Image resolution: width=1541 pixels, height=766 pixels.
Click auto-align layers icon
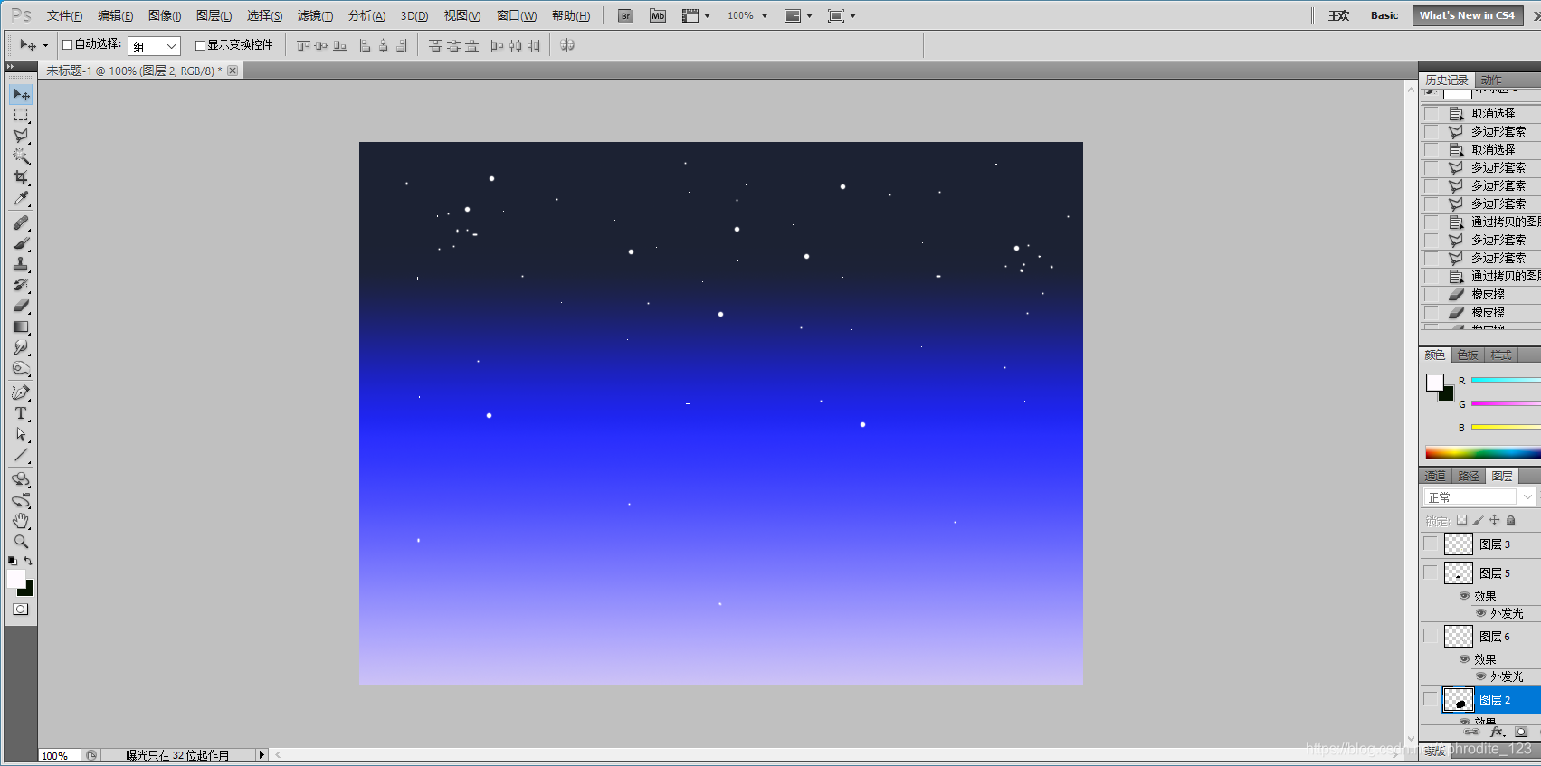[x=567, y=45]
